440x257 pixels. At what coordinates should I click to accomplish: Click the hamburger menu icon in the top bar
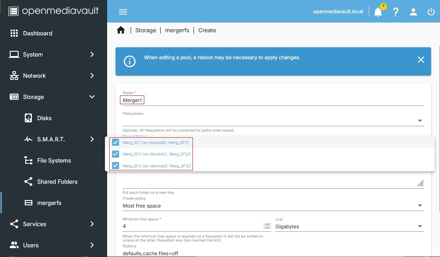click(123, 12)
